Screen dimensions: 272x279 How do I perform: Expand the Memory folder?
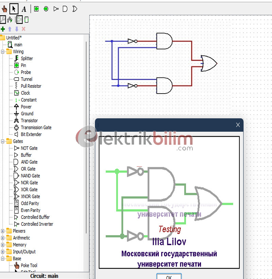3,244
